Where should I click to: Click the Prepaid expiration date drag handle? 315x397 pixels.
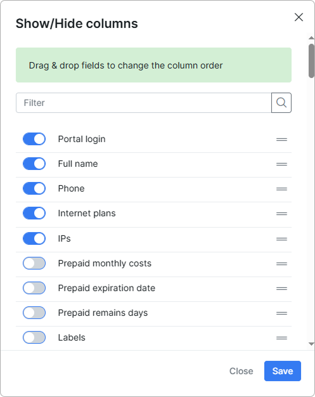point(281,289)
